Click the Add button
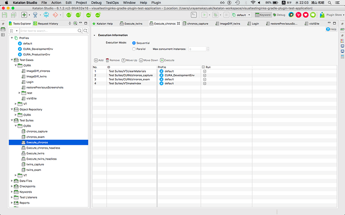The image size is (345, 215). coord(99,60)
